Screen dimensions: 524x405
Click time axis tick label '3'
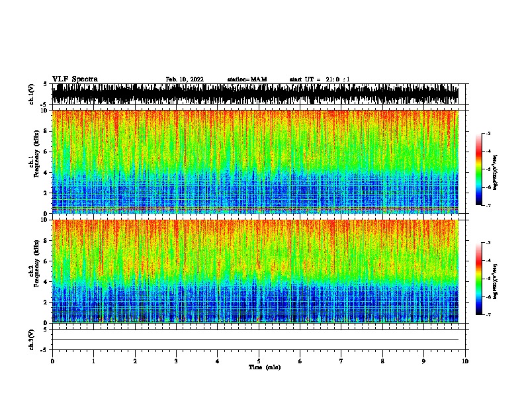point(176,361)
